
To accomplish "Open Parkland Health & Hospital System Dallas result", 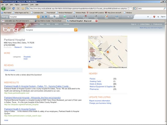I will (37, 86).
